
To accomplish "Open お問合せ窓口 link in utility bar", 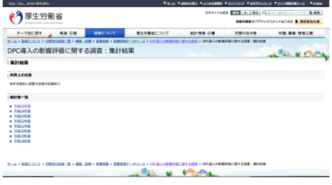I will (189, 3).
